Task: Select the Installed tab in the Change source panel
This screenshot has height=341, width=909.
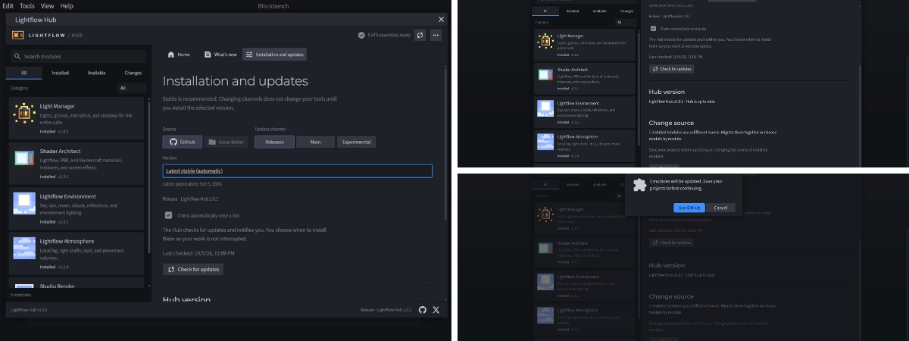Action: click(x=573, y=11)
